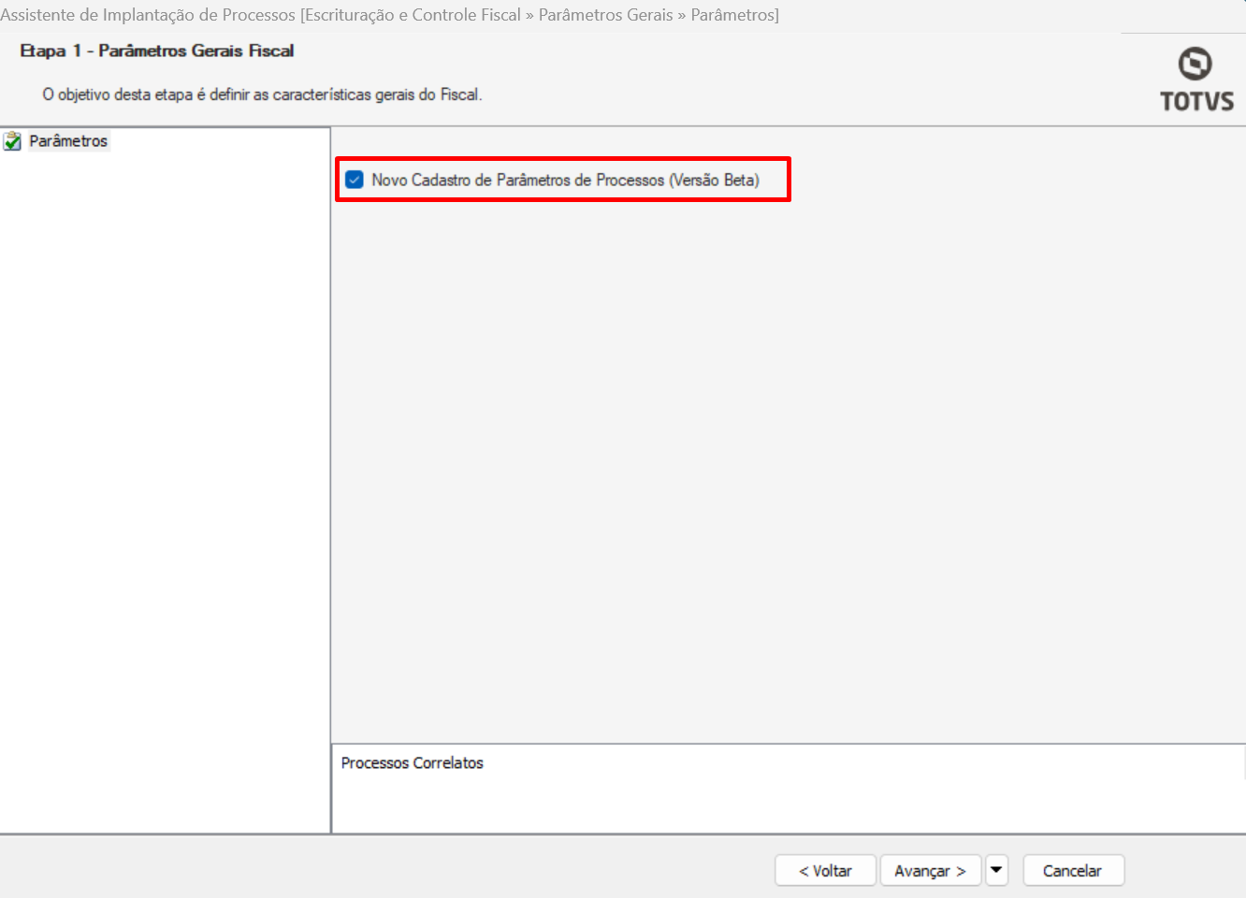Click the vertical splitter beside the tree panel
The image size is (1246, 898).
click(331, 468)
